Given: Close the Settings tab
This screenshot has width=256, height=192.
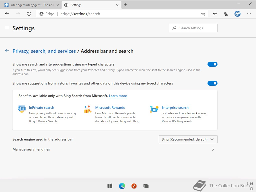Looking at the screenshot, I should (x=117, y=5).
